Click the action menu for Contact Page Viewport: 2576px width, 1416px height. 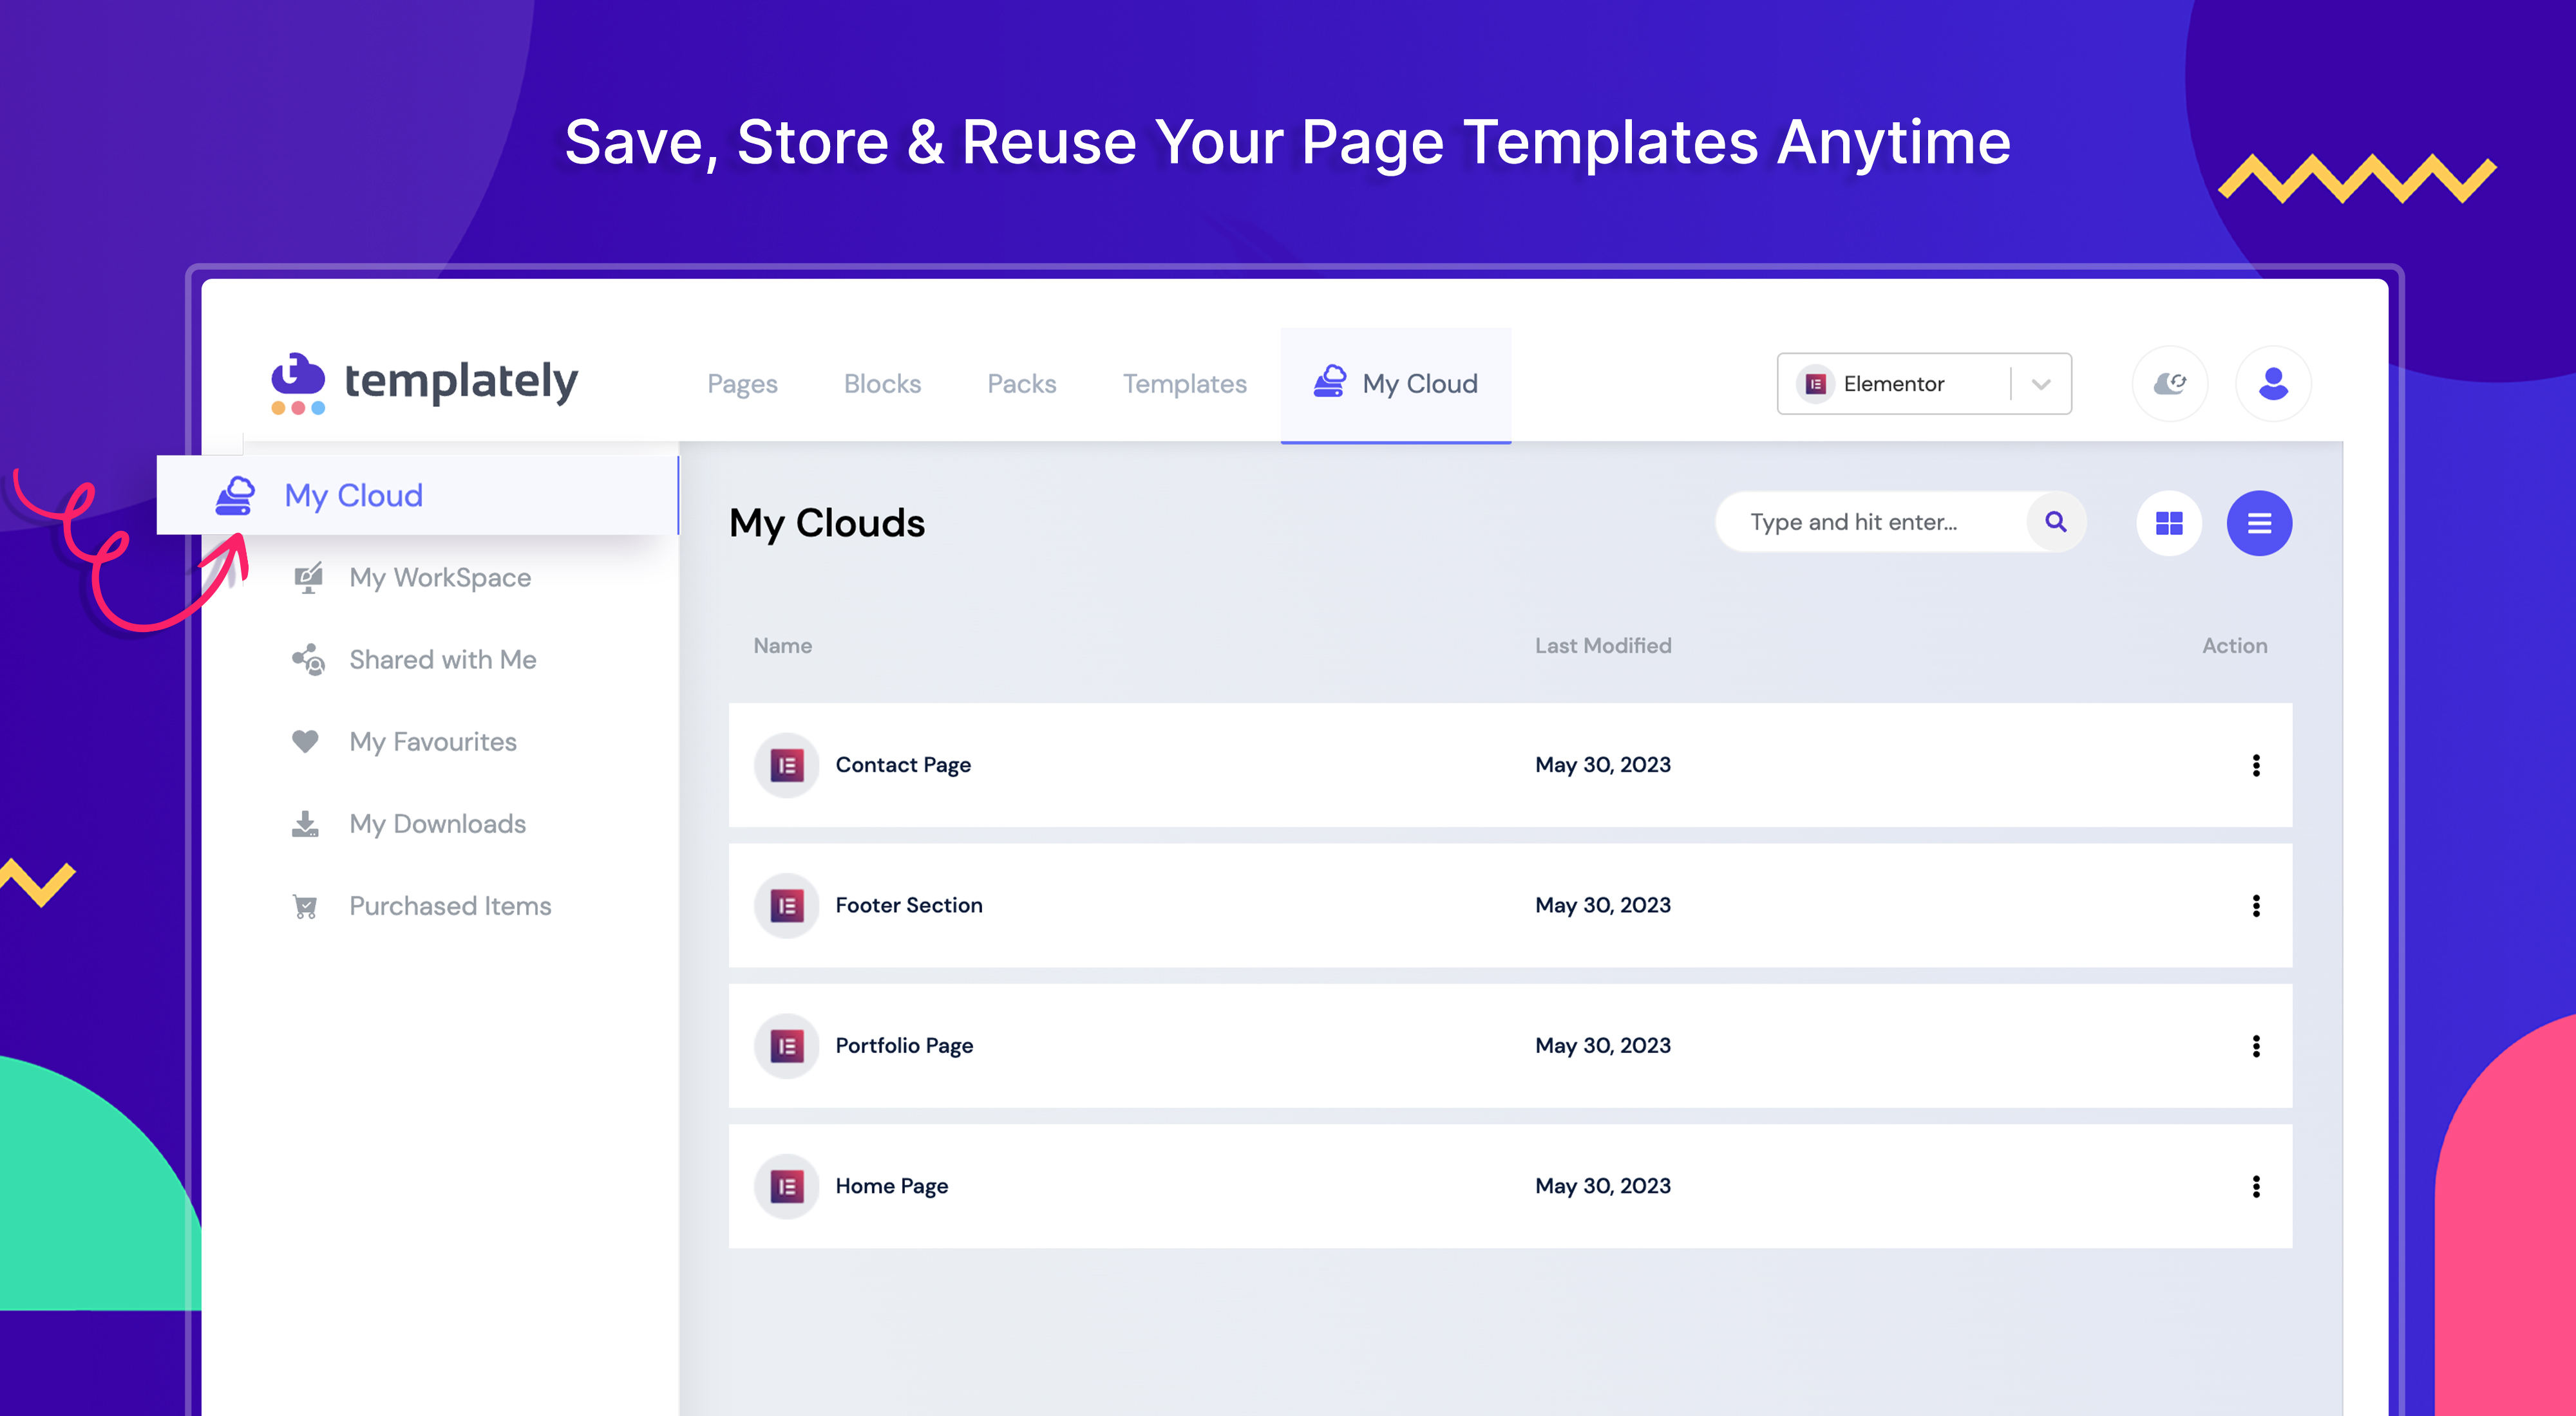pyautogui.click(x=2255, y=765)
